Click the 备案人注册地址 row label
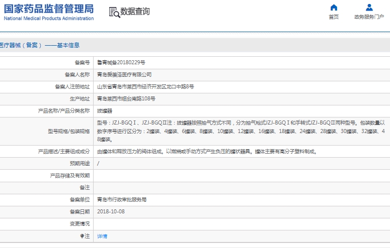This screenshot has width=390, height=248. (x=72, y=87)
